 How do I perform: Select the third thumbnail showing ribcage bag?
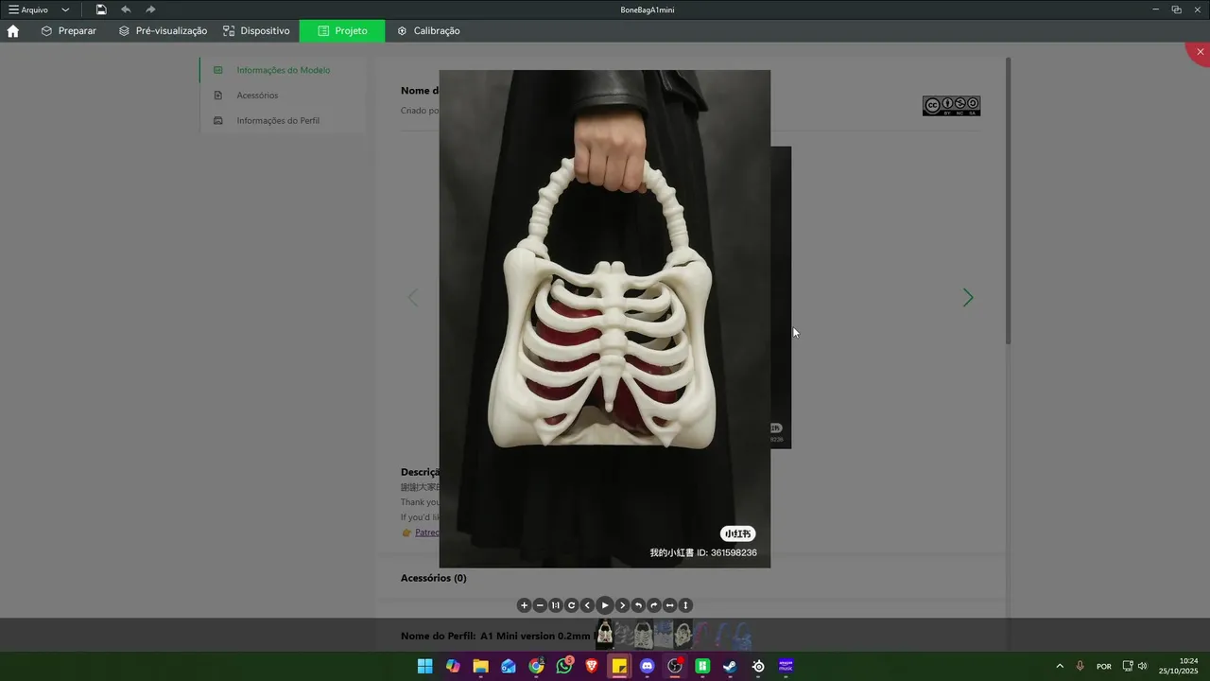pos(644,634)
